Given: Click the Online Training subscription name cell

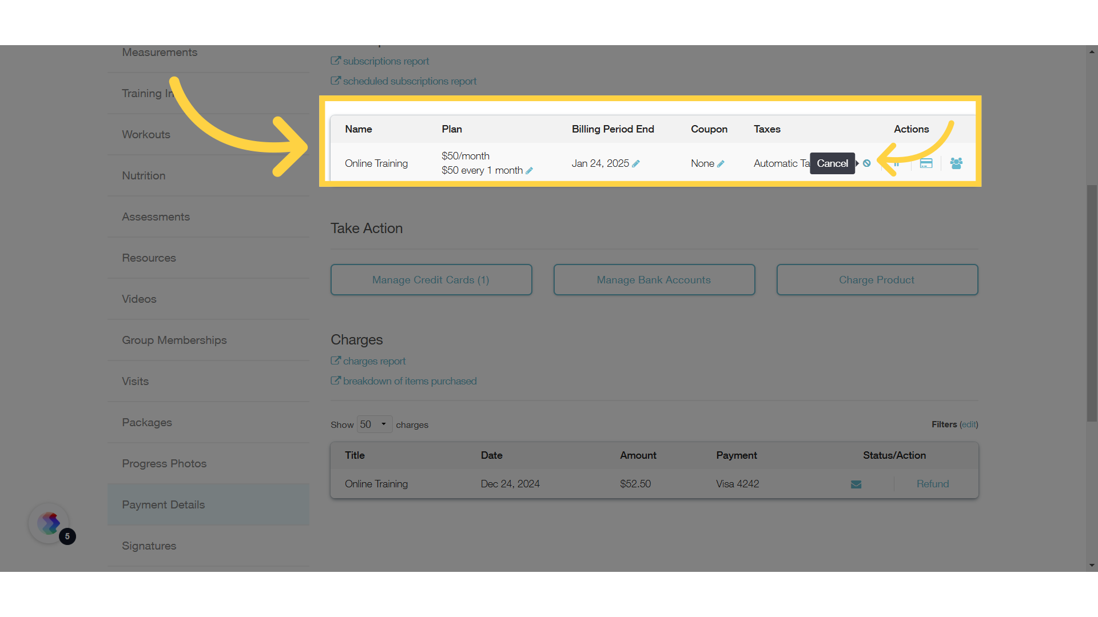Looking at the screenshot, I should (x=376, y=163).
